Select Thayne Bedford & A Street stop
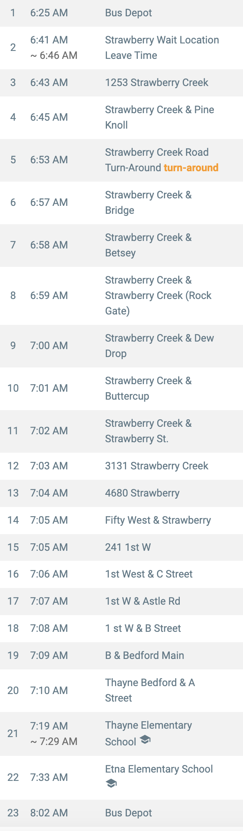The width and height of the screenshot is (243, 831). coord(121,691)
